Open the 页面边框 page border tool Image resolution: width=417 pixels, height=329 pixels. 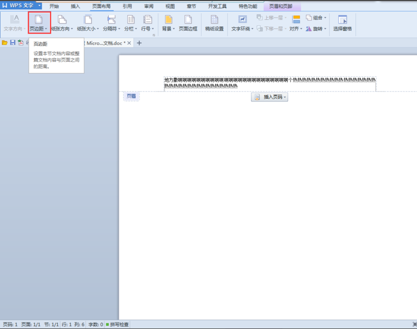[x=188, y=23]
